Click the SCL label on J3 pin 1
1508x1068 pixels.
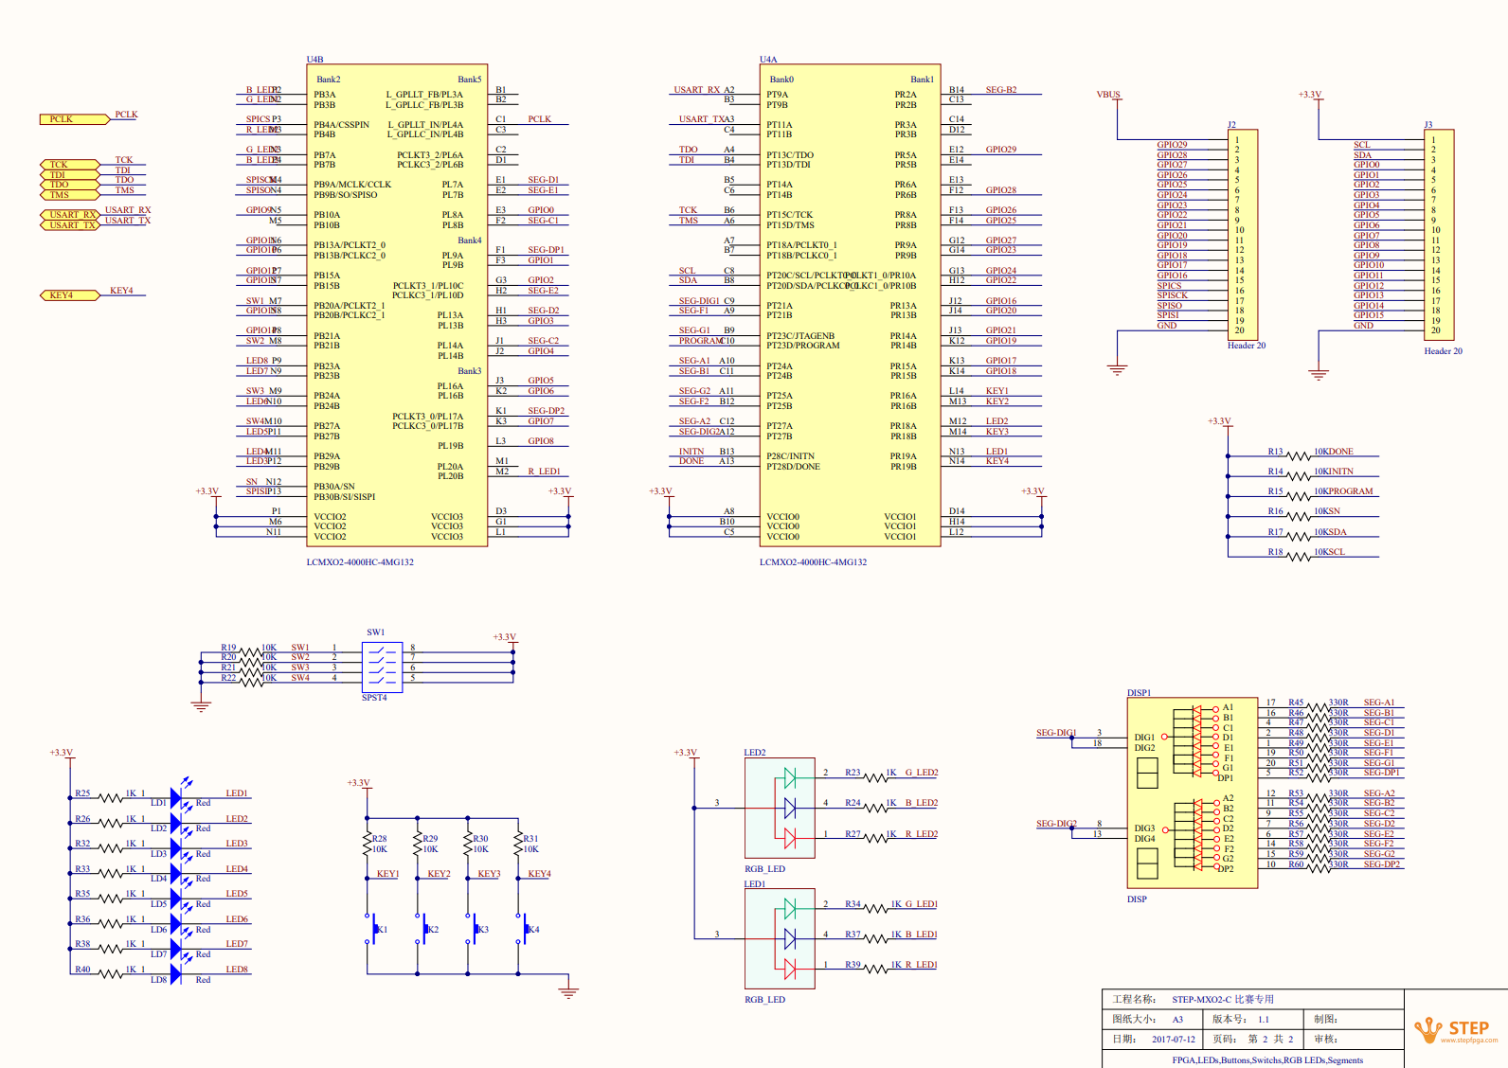pyautogui.click(x=1361, y=145)
